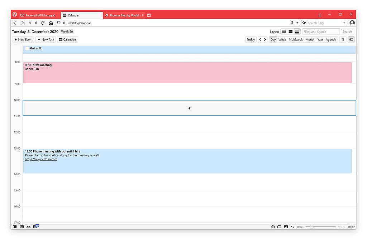
Task: Open closed tabs trash in tab bar
Action: point(320,15)
